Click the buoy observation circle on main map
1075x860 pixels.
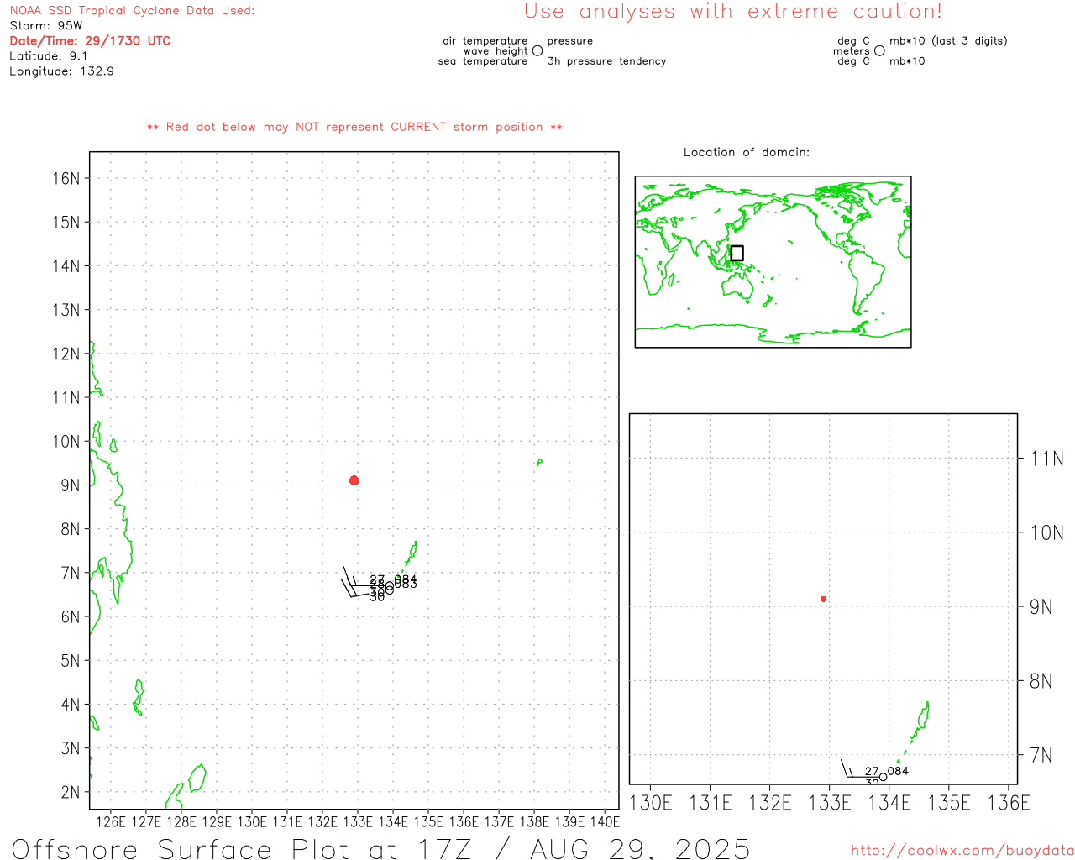[x=389, y=588]
